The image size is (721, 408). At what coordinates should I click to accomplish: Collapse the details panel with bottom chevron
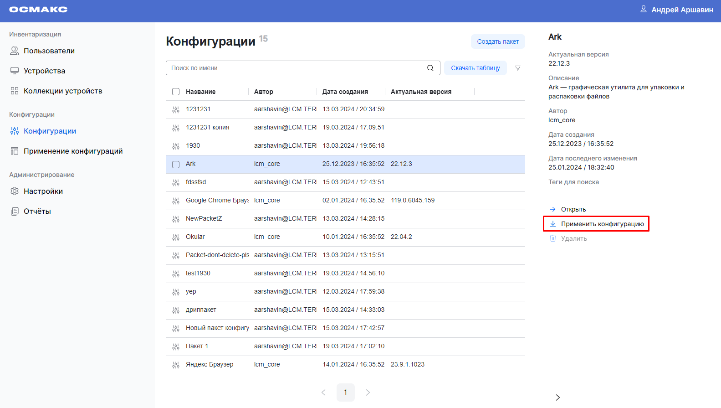557,397
